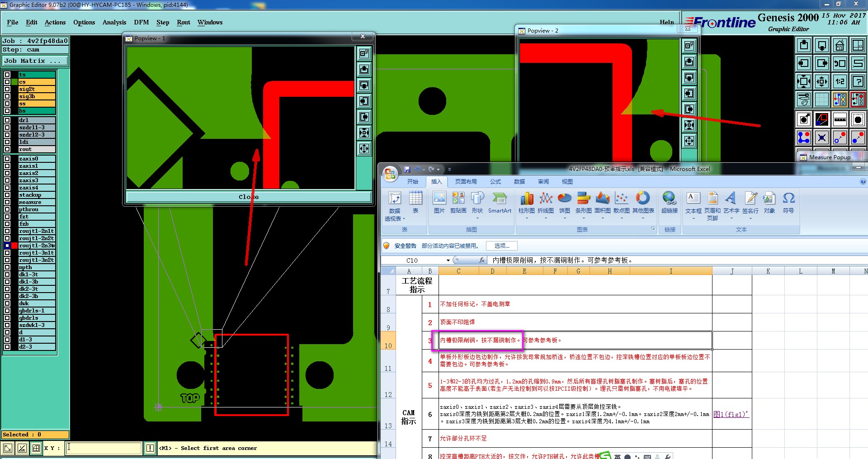
Task: Click the pan right icon in right toolbar
Action: (822, 63)
